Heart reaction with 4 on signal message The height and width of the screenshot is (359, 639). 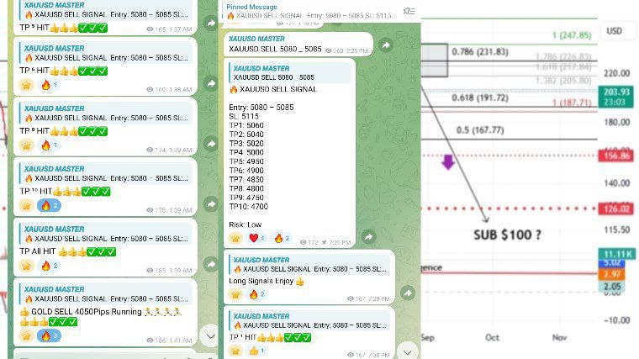tap(256, 238)
